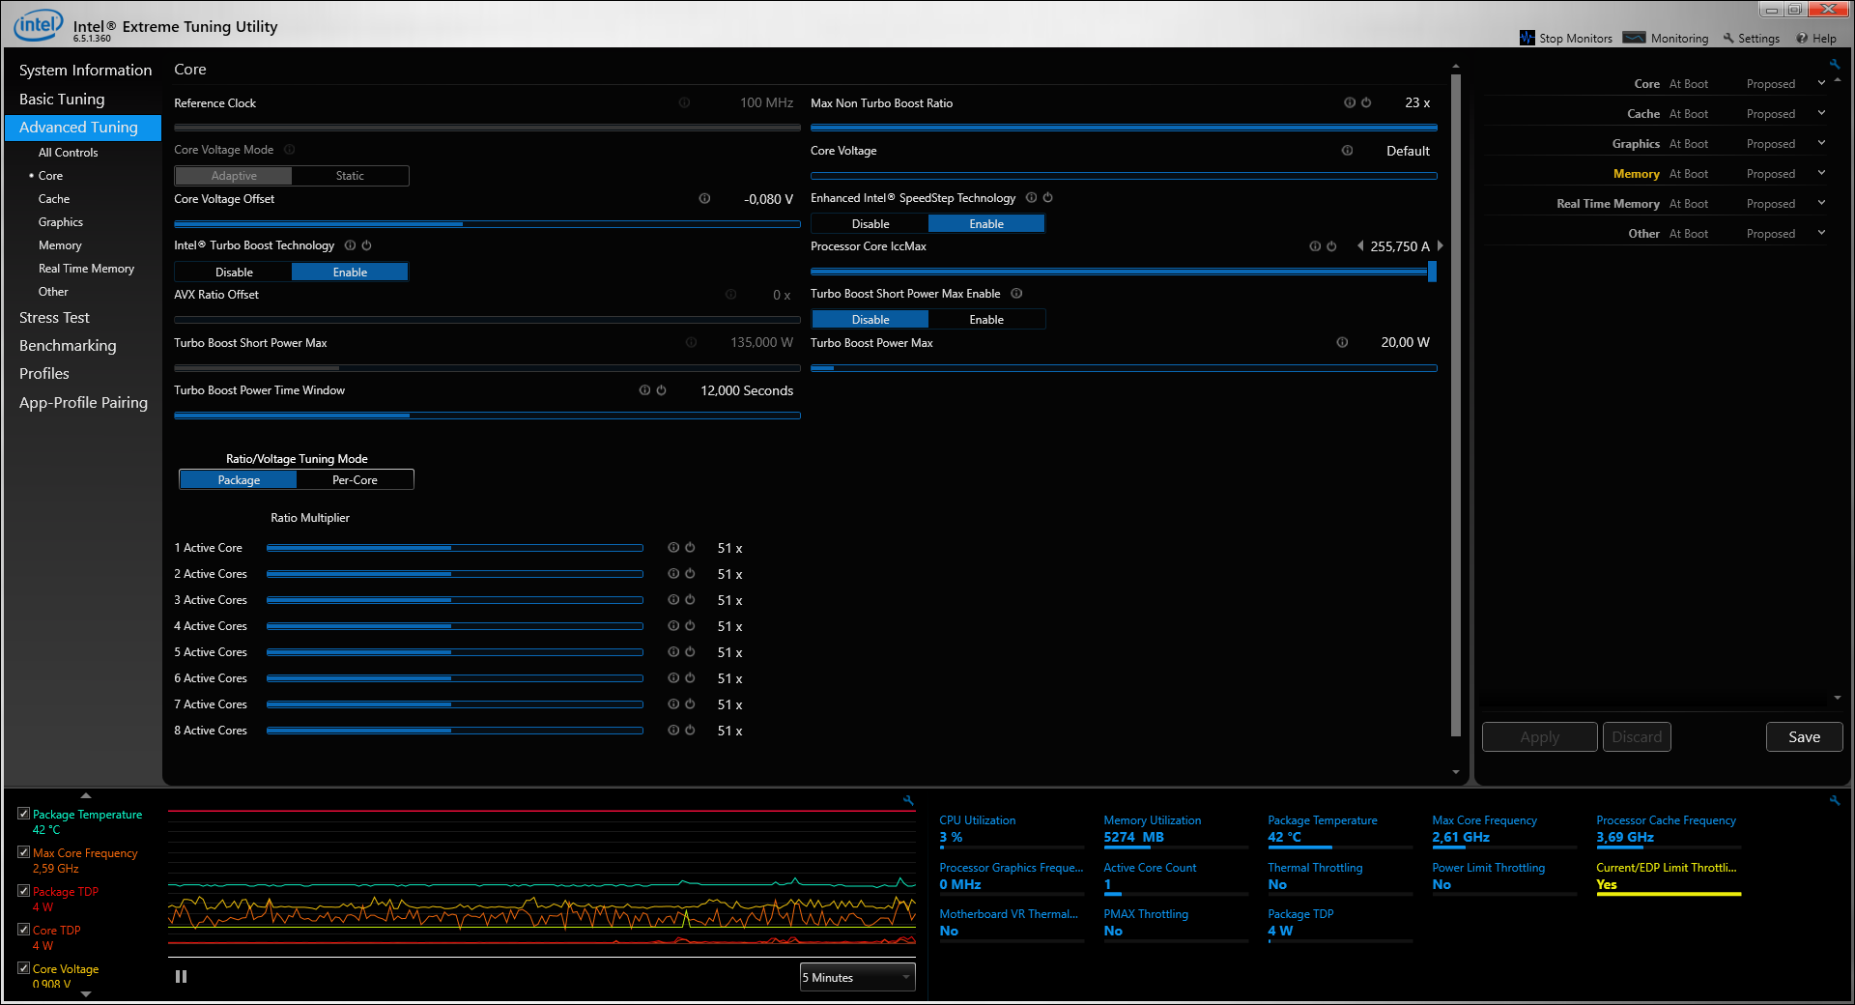Select Cache under Advanced Tuning

pyautogui.click(x=54, y=199)
